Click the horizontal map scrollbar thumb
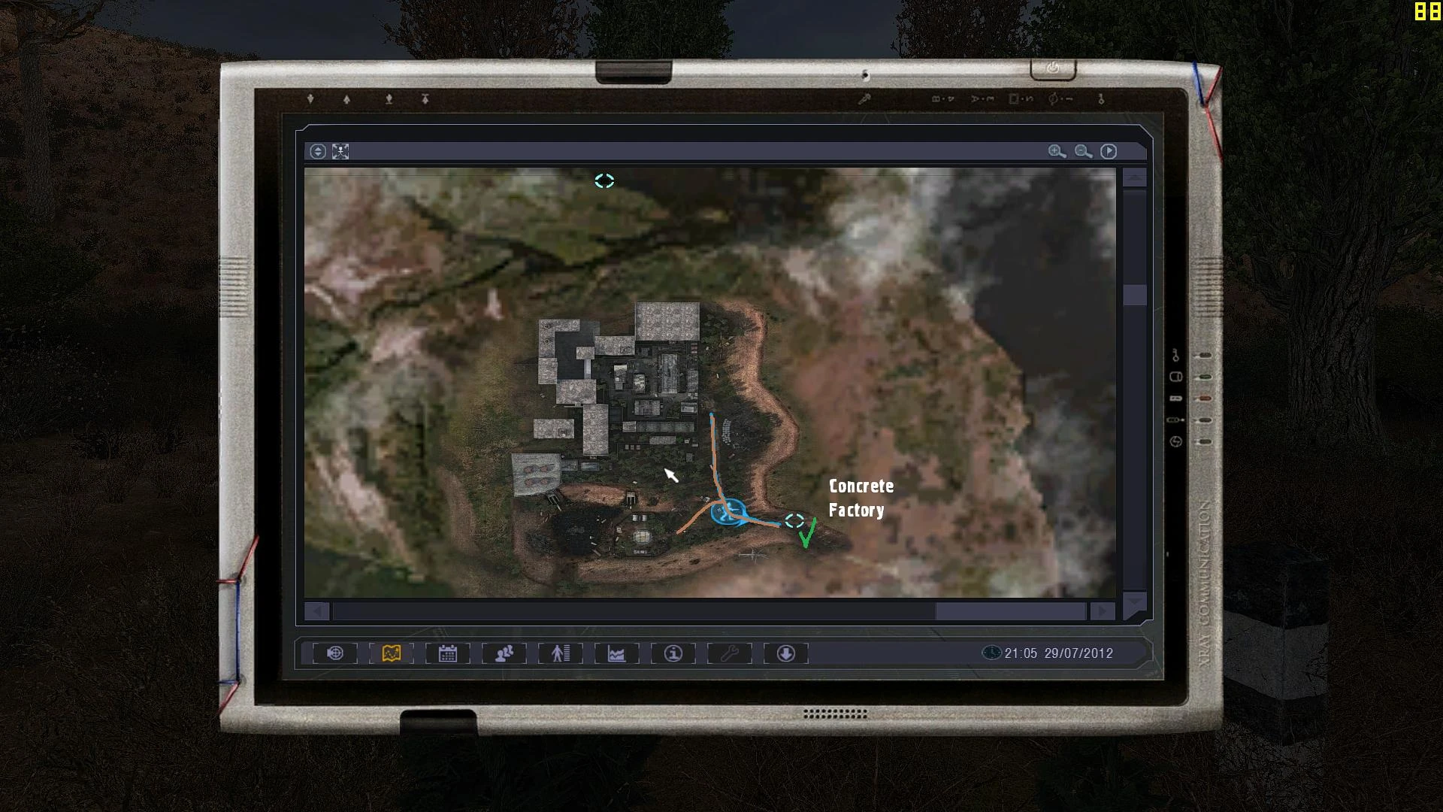Image resolution: width=1443 pixels, height=812 pixels. click(x=1009, y=611)
